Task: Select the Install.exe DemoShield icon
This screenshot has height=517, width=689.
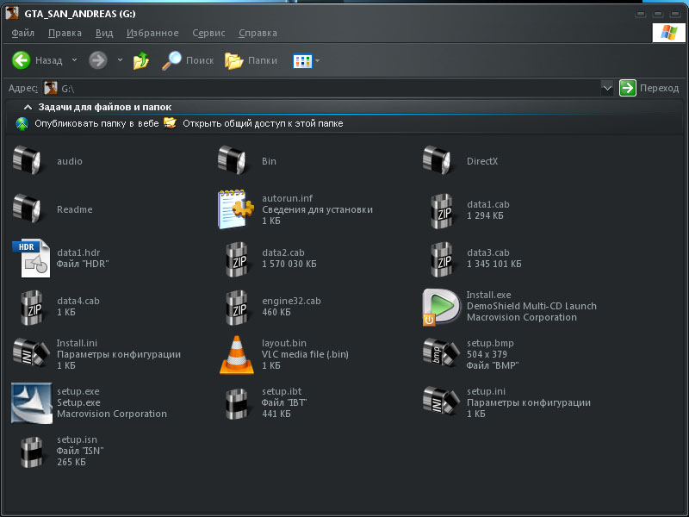Action: (x=441, y=306)
